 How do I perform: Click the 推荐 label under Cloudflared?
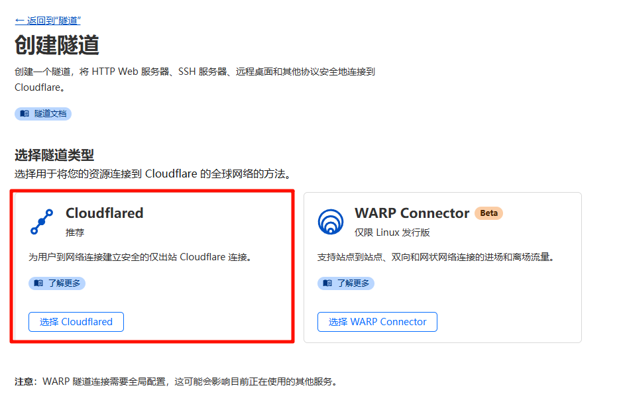pos(75,232)
